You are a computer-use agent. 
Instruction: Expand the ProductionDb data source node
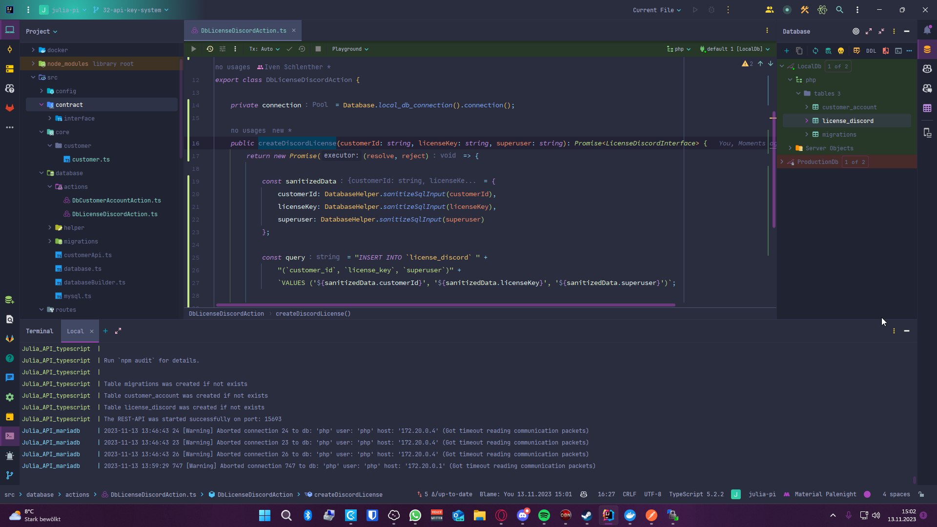[782, 162]
